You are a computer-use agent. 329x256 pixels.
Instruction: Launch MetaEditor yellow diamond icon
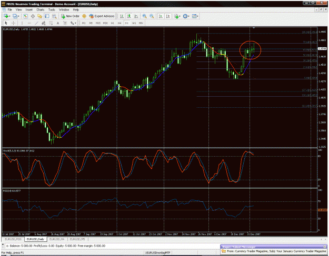click(84, 16)
